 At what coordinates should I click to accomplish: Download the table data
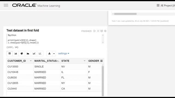pyautogui.click(x=49, y=54)
